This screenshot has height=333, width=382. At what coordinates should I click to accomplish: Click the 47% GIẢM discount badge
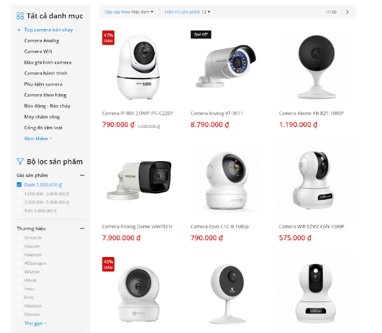[108, 38]
